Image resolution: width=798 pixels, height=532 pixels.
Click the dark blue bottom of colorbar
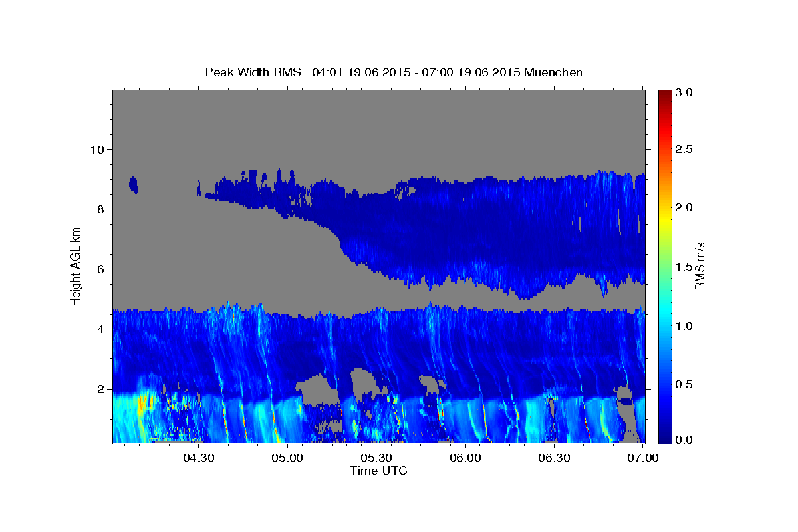[664, 437]
